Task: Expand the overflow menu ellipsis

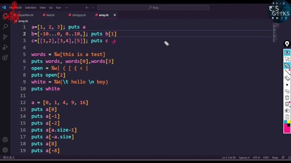Action: point(67,8)
